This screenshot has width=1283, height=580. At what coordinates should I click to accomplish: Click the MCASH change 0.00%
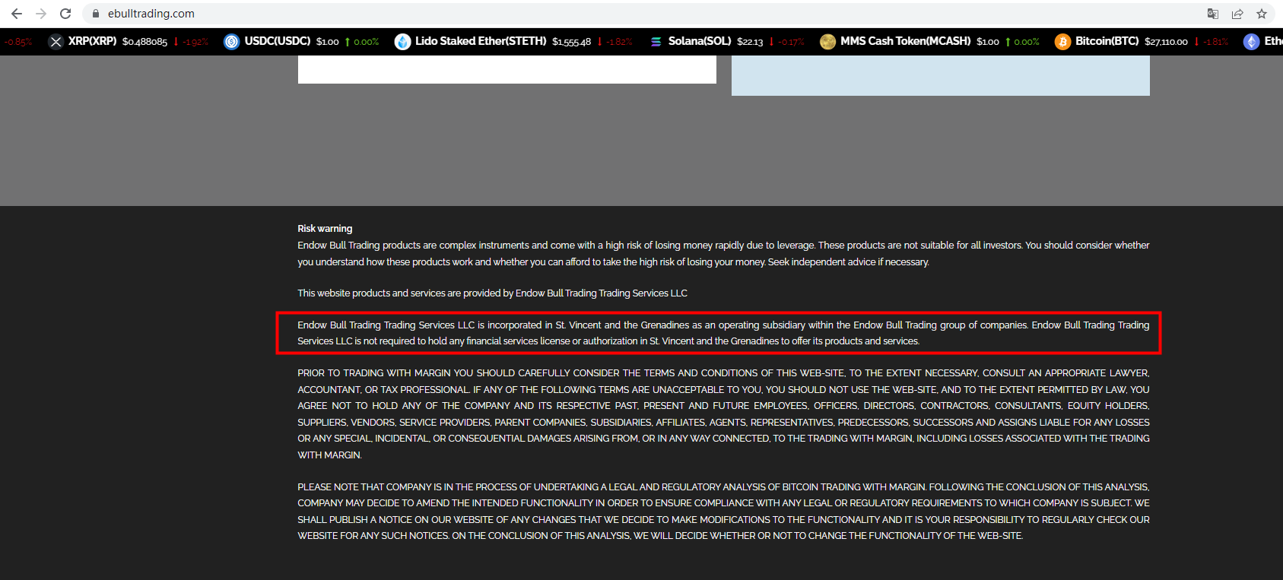[1023, 42]
